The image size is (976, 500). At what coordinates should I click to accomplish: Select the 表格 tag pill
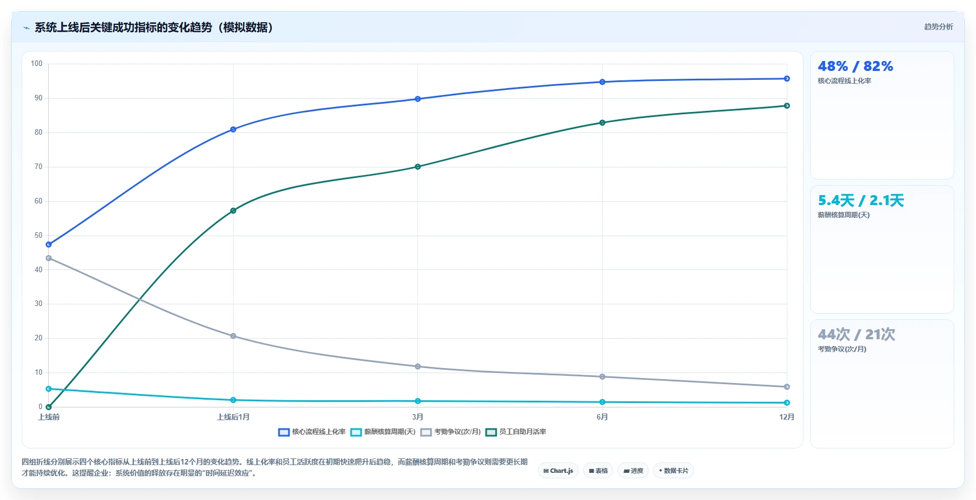pyautogui.click(x=598, y=471)
